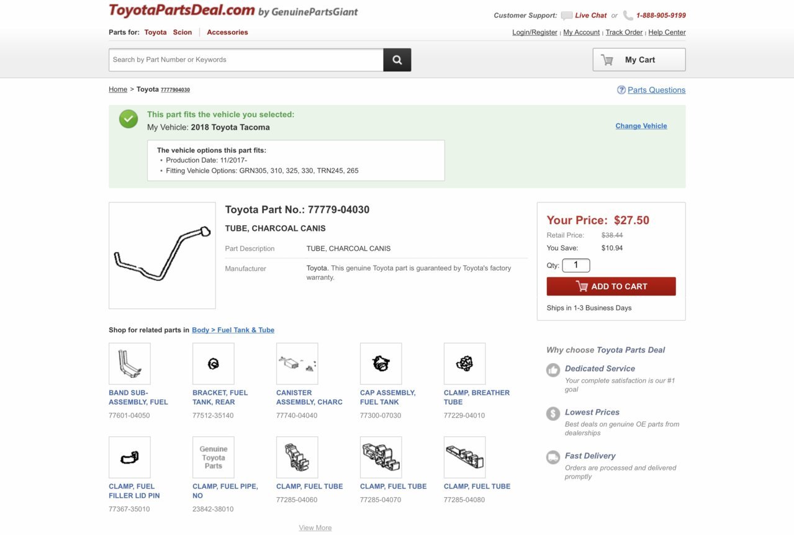794x535 pixels.
Task: Click part number text 23842-38010
Action: (213, 510)
